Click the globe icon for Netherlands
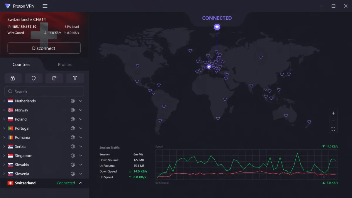This screenshot has height=198, width=352. click(x=73, y=101)
